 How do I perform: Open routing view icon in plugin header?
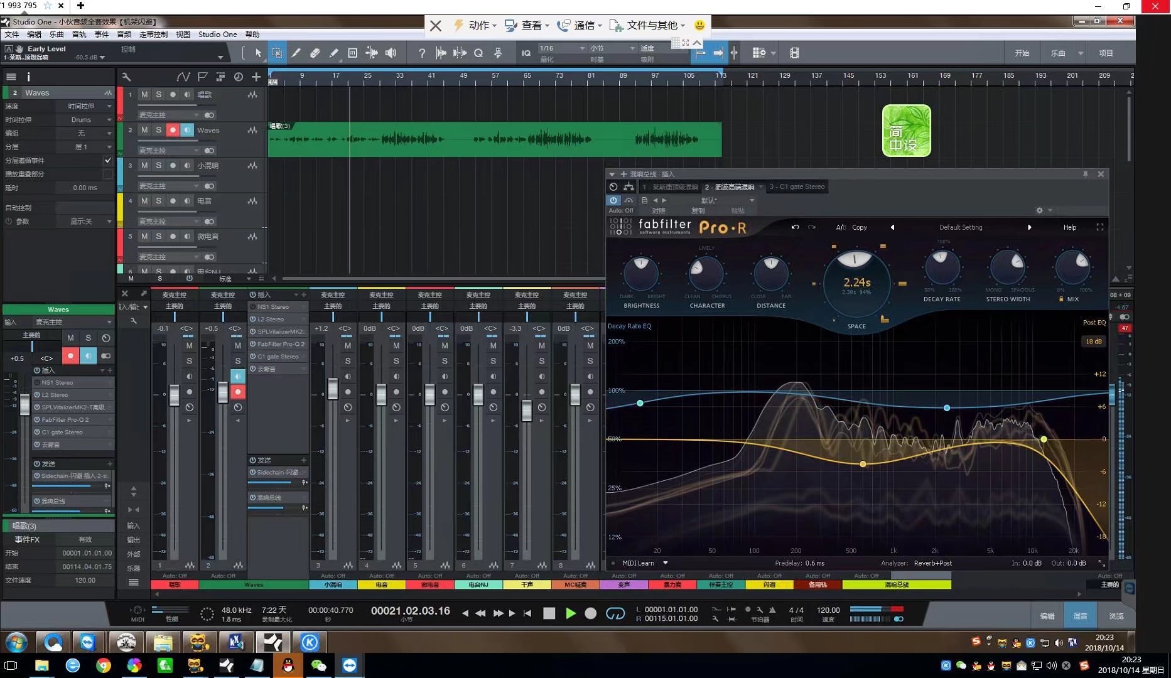click(629, 186)
